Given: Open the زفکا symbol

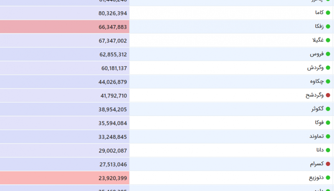Looking at the screenshot, I should click(x=319, y=26).
